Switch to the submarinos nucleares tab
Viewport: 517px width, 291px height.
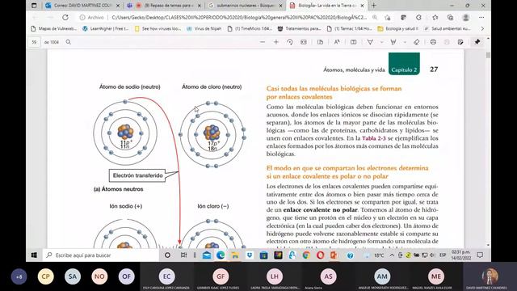[245, 6]
